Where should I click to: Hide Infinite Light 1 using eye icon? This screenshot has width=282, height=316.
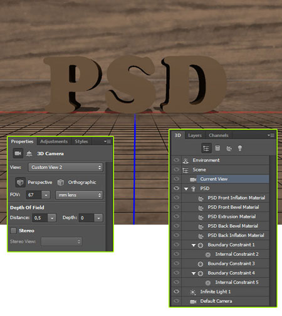pyautogui.click(x=176, y=292)
